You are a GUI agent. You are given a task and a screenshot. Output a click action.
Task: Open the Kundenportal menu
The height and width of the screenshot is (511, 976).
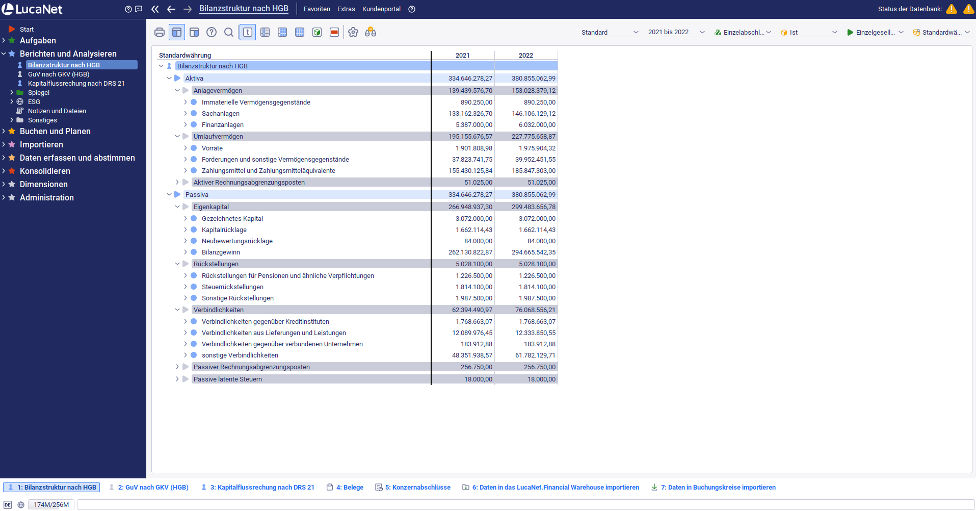tap(381, 9)
